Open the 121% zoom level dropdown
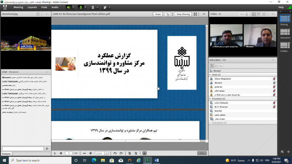This screenshot has width=292, height=164. (106, 153)
